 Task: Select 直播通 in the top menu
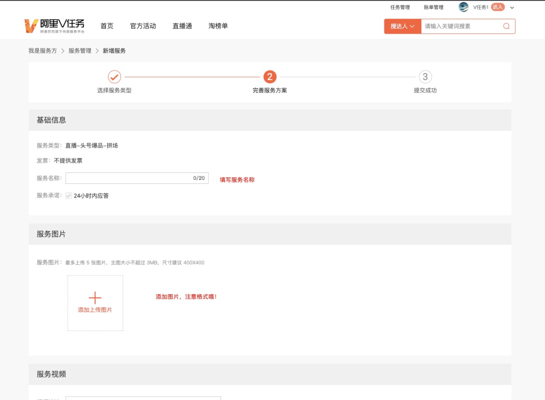pos(182,26)
